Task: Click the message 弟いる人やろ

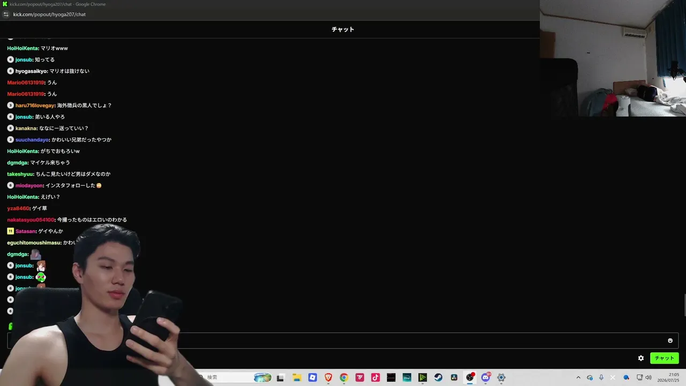Action: 50,117
